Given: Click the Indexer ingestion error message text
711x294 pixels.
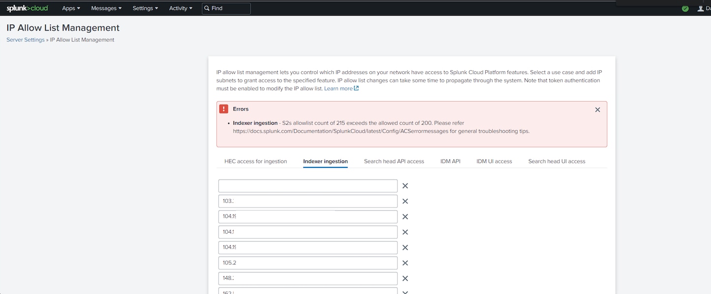Looking at the screenshot, I should coord(381,127).
